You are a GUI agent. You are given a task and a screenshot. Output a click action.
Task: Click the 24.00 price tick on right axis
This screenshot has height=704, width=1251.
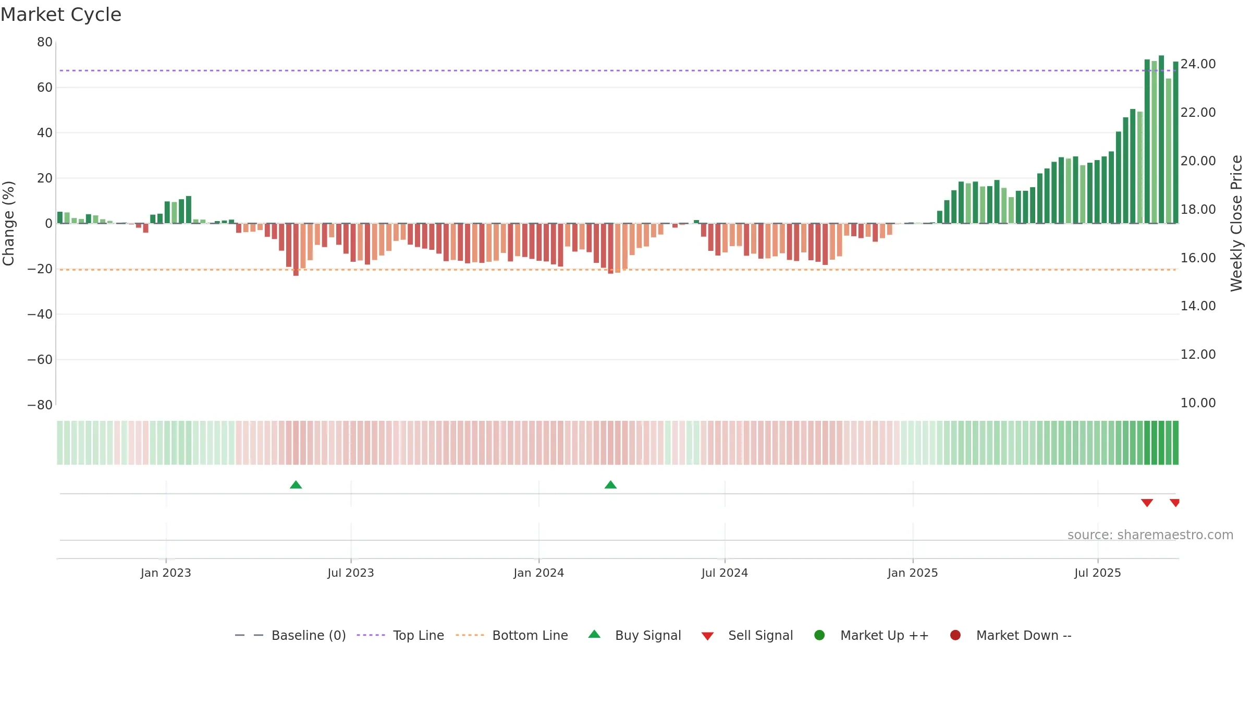[x=1198, y=64]
